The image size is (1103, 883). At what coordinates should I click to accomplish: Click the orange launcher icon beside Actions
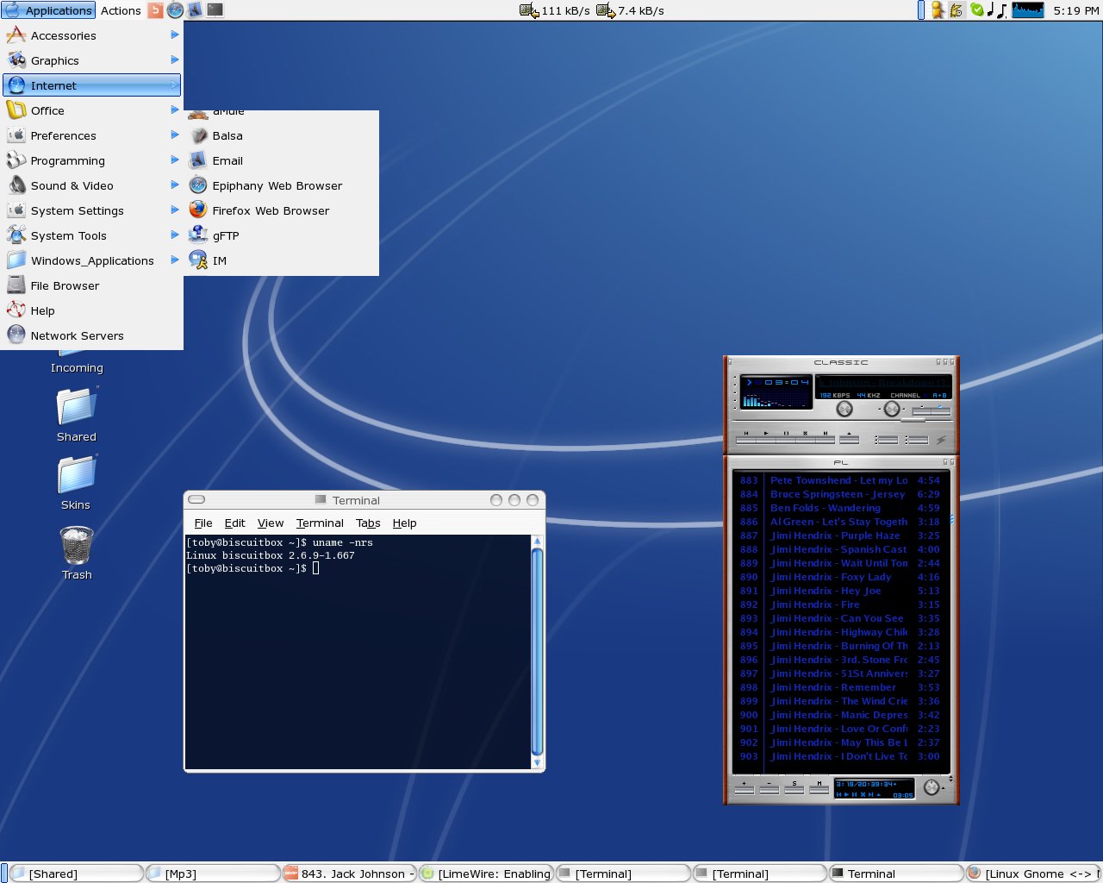pyautogui.click(x=156, y=10)
